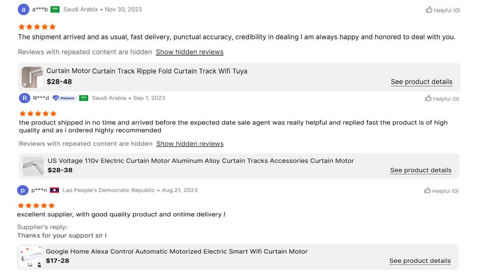
Task: Click thumbs-up icon on p***n's review
Action: pyautogui.click(x=428, y=190)
